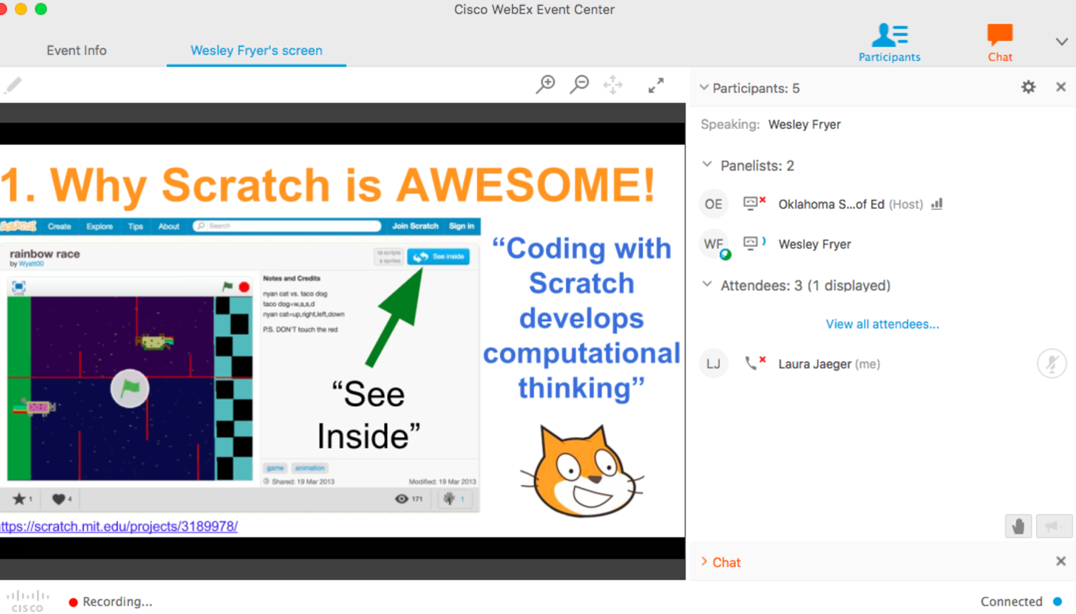Enter full screen with the expand arrows icon
This screenshot has width=1076, height=614.
[656, 85]
